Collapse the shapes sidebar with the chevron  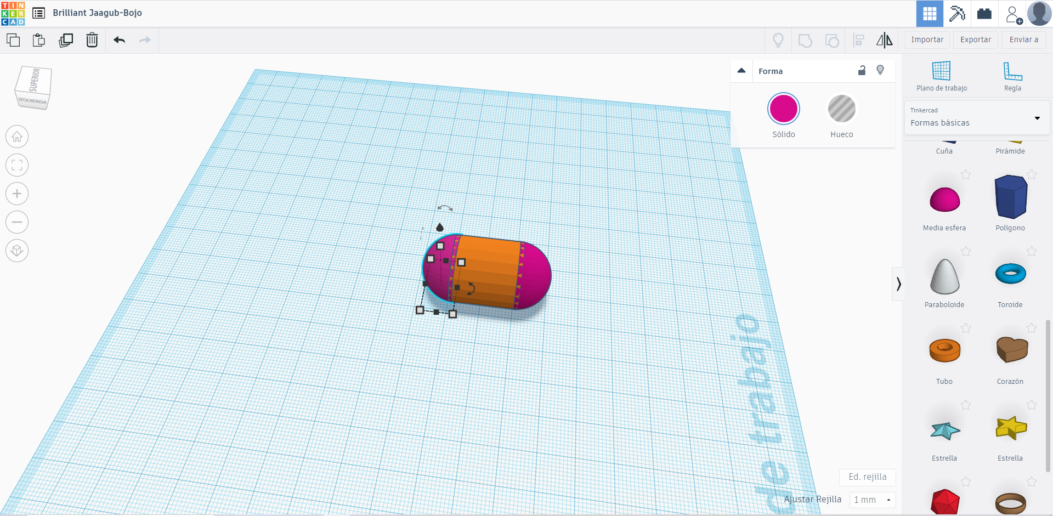tap(898, 283)
